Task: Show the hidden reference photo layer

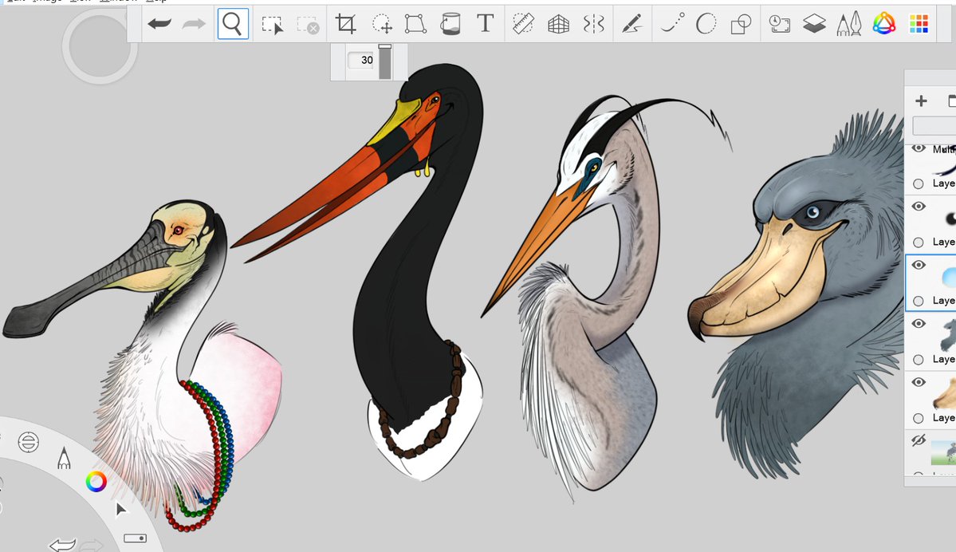Action: (919, 440)
